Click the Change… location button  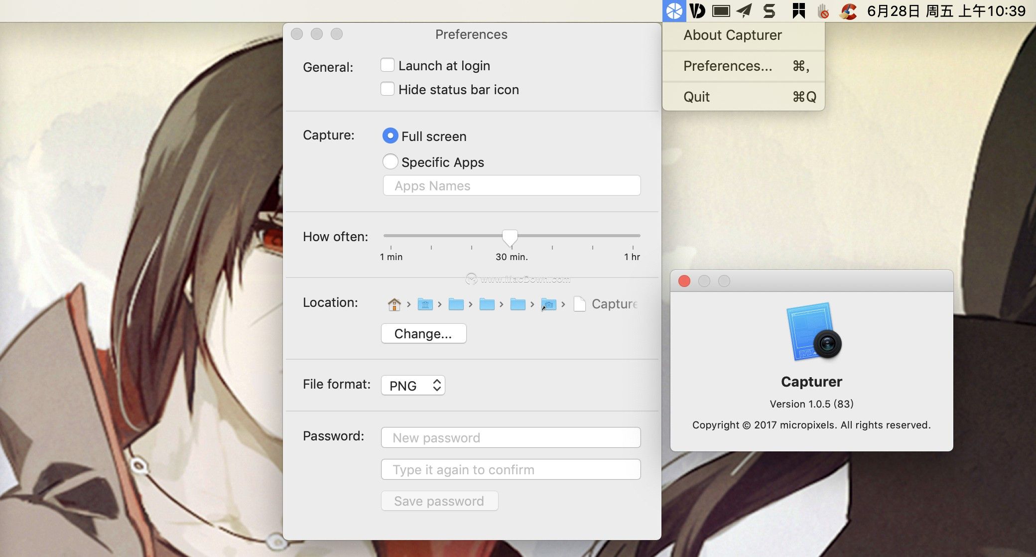tap(423, 333)
